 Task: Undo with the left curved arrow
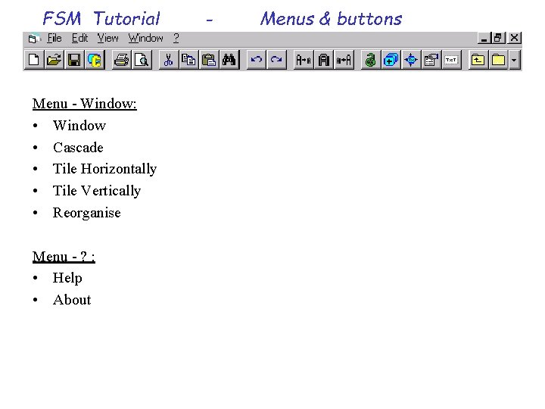click(x=257, y=60)
